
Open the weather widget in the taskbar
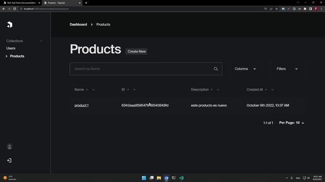[x=10, y=178]
